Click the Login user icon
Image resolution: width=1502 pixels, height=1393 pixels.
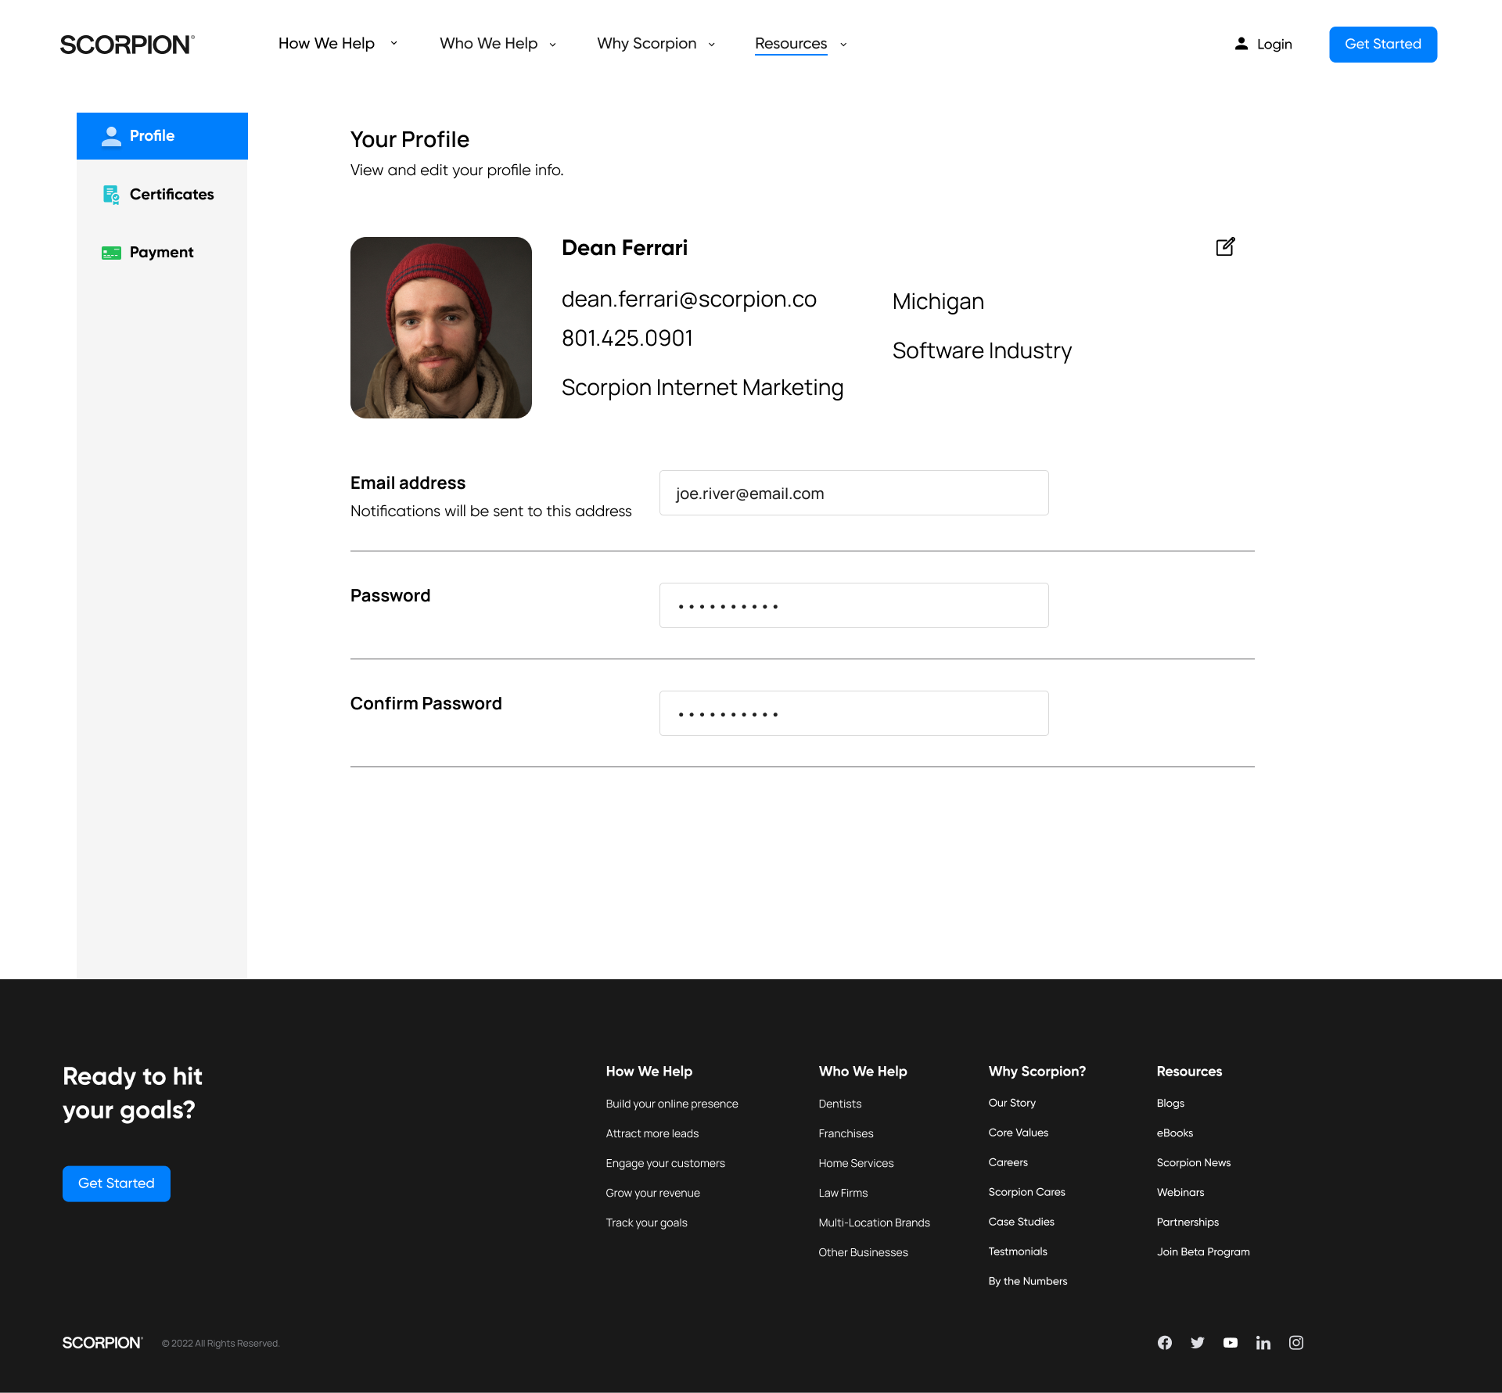1241,44
